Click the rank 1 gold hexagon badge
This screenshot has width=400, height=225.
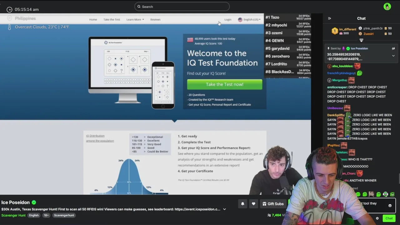[335, 31]
